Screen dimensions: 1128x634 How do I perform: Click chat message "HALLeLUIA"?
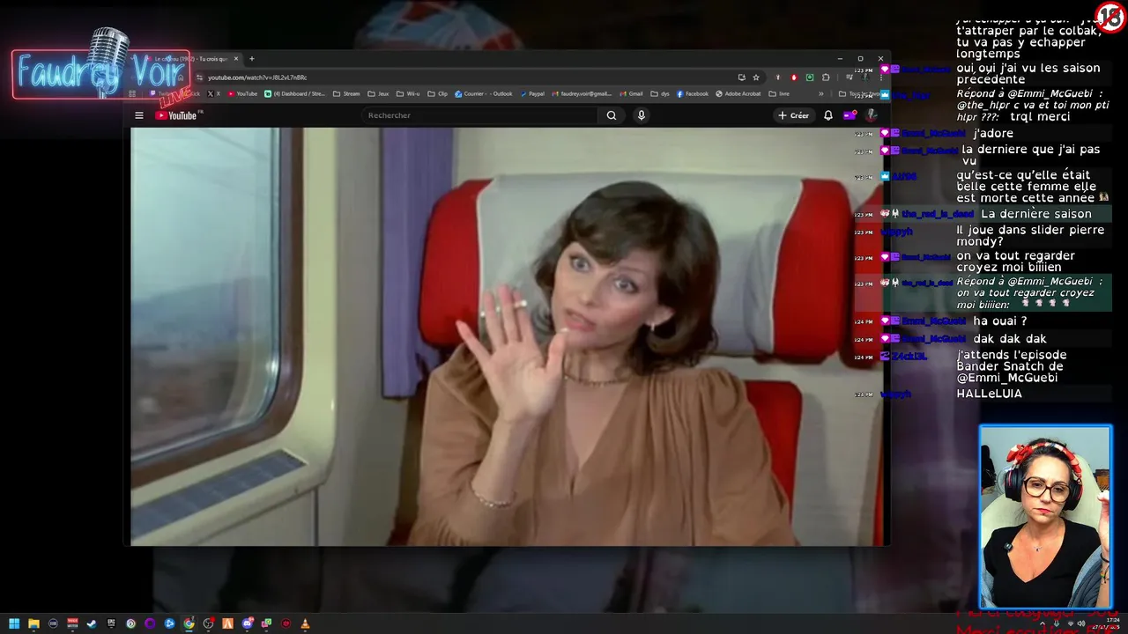pyautogui.click(x=989, y=394)
